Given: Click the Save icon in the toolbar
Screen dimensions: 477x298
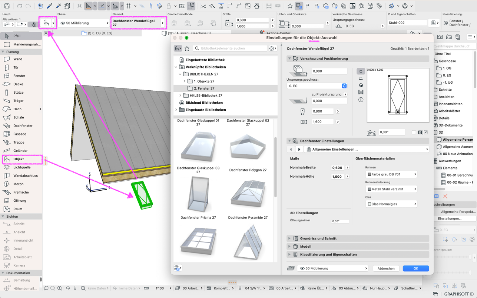Looking at the screenshot, I should tap(7, 6).
